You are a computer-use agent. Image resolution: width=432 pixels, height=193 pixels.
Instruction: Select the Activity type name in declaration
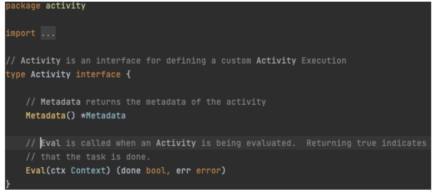click(51, 75)
